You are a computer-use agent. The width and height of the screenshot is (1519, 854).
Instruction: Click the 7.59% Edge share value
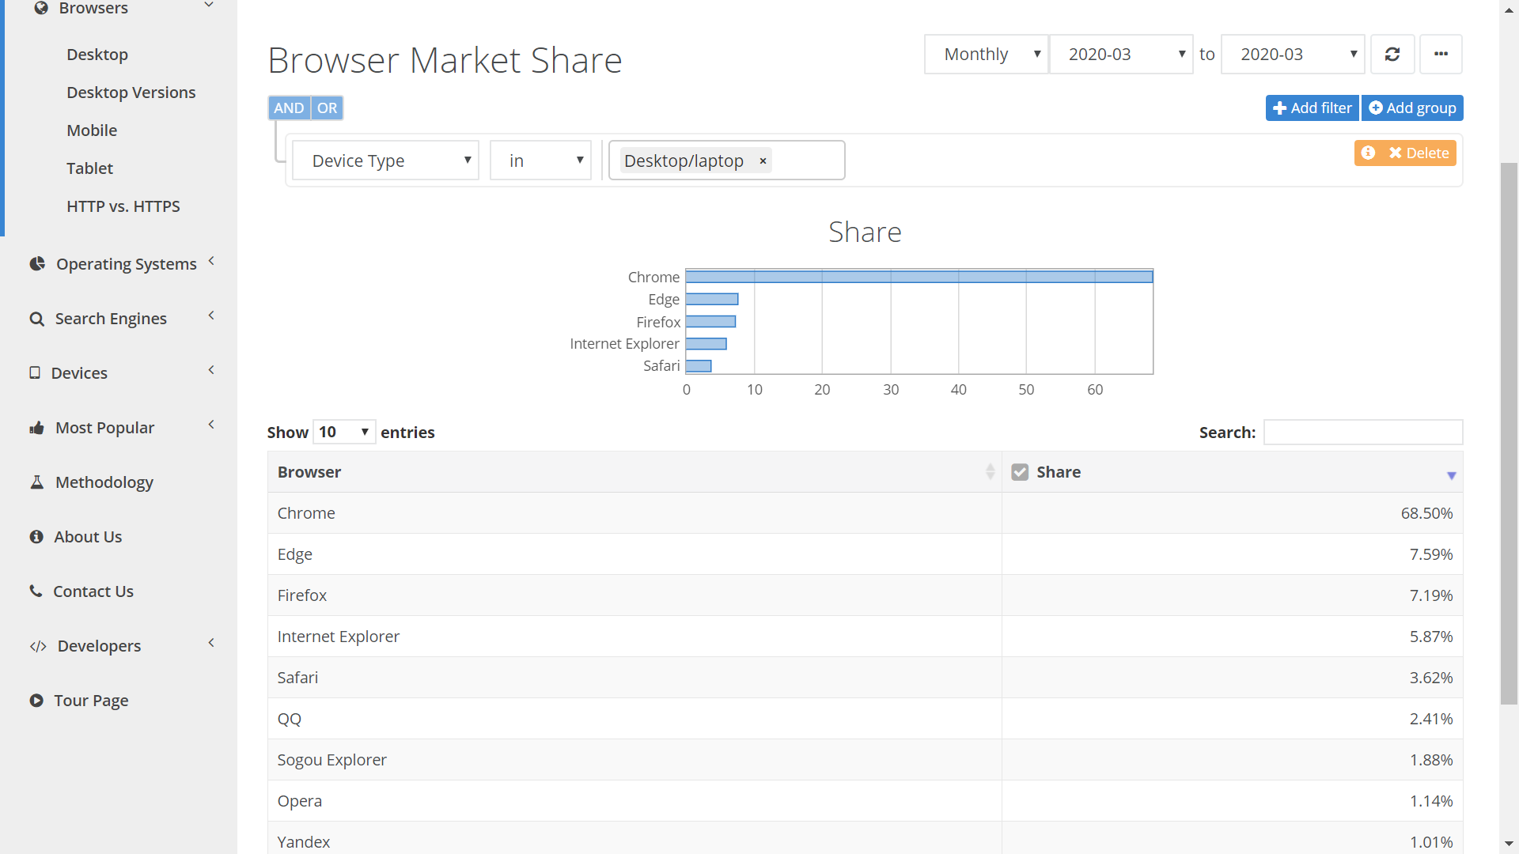click(x=1431, y=554)
